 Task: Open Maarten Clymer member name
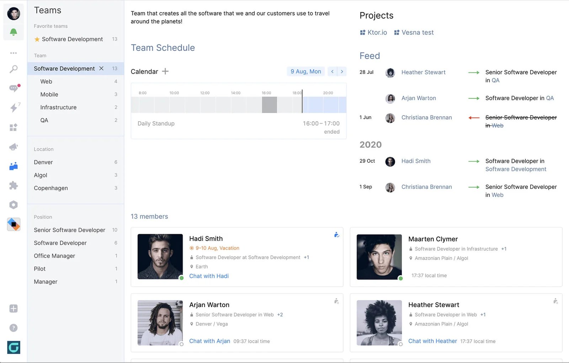point(433,239)
